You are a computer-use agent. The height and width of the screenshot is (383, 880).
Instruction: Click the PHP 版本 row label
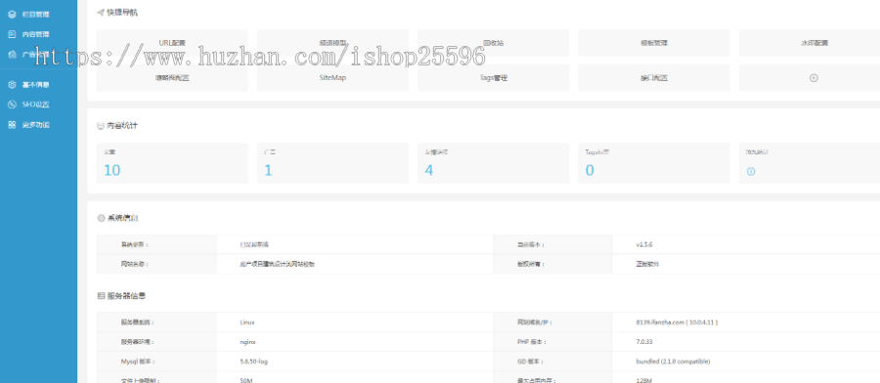[x=532, y=342]
